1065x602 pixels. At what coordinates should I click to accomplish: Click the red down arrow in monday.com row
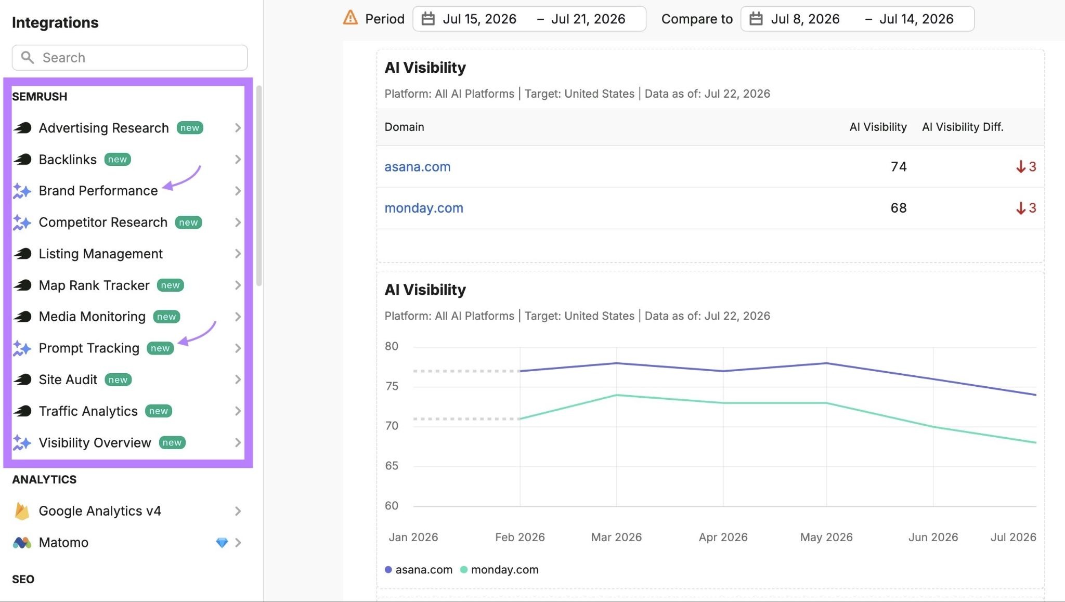coord(1021,208)
